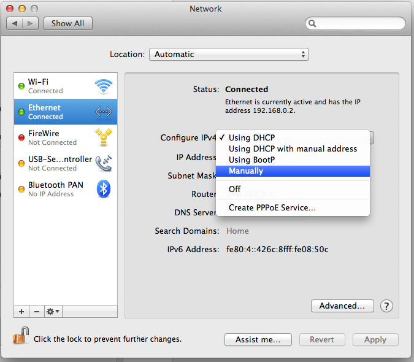Click the minus button to remove service
The width and height of the screenshot is (414, 362).
36,312
